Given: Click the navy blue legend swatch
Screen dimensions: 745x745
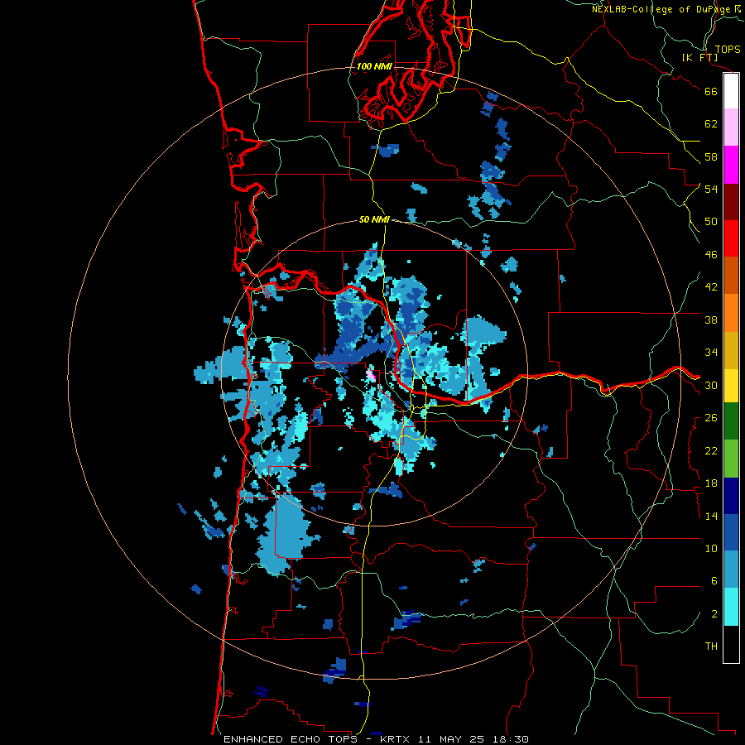Looking at the screenshot, I should tap(731, 496).
